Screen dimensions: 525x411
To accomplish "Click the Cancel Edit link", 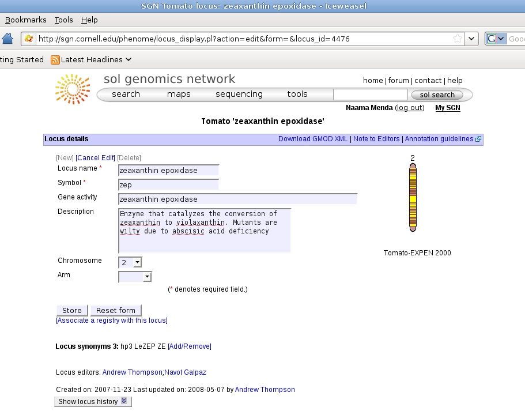I will (95, 158).
